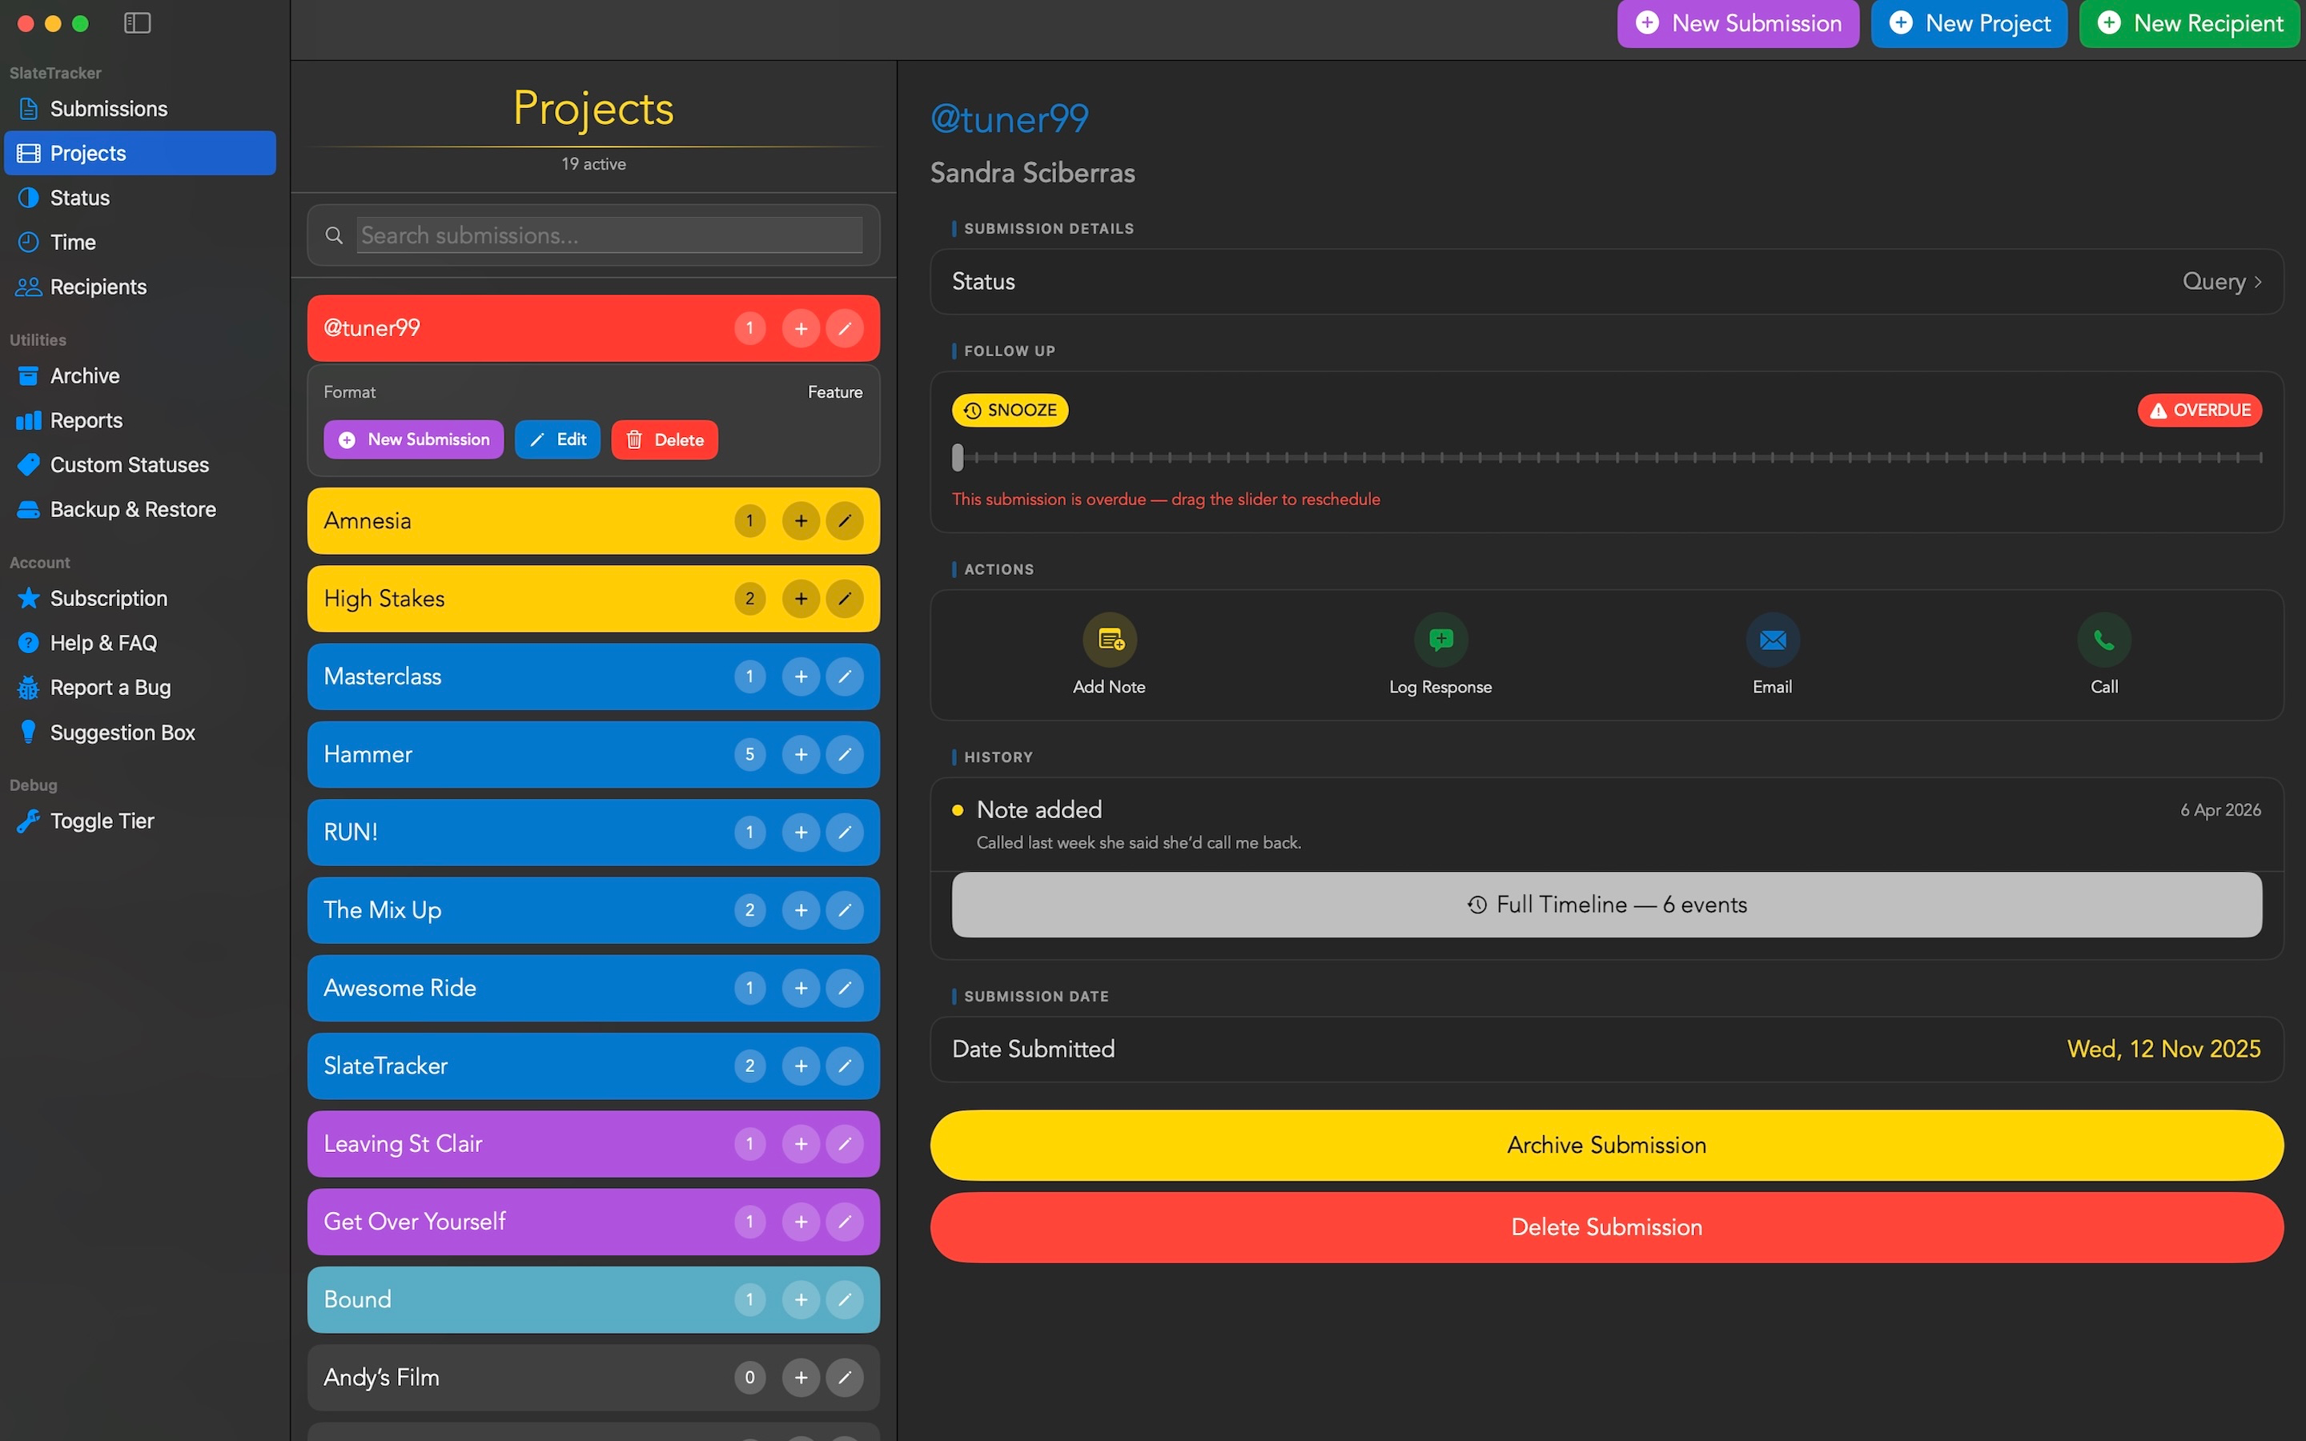Select Report a Bug
2306x1441 pixels.
pos(140,687)
